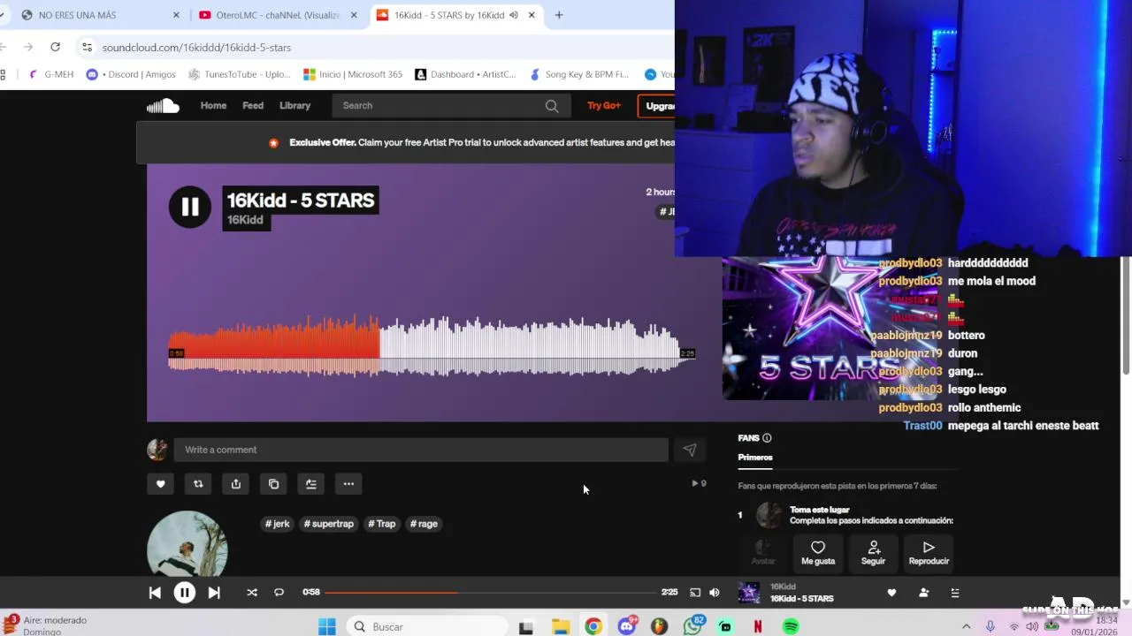Open WhatsApp from the taskbar
This screenshot has height=636, width=1132.
point(692,627)
